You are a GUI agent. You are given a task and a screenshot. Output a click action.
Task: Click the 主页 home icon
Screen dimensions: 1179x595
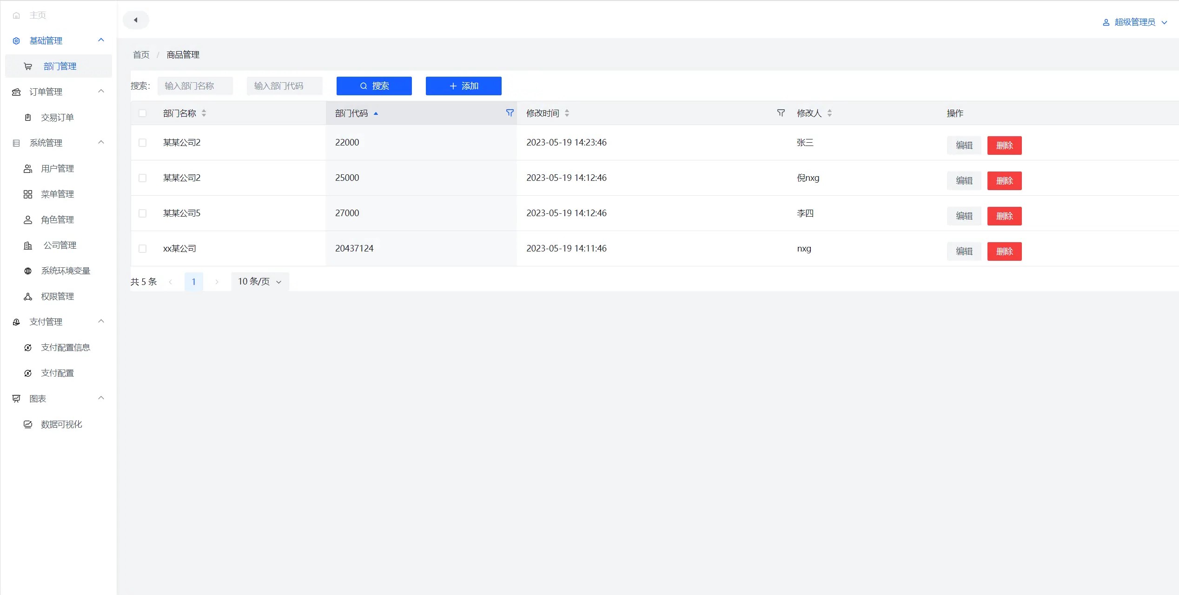[x=16, y=15]
